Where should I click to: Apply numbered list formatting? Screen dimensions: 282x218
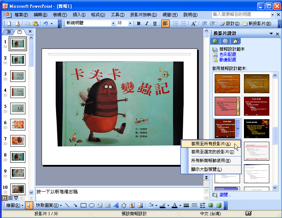(175, 24)
